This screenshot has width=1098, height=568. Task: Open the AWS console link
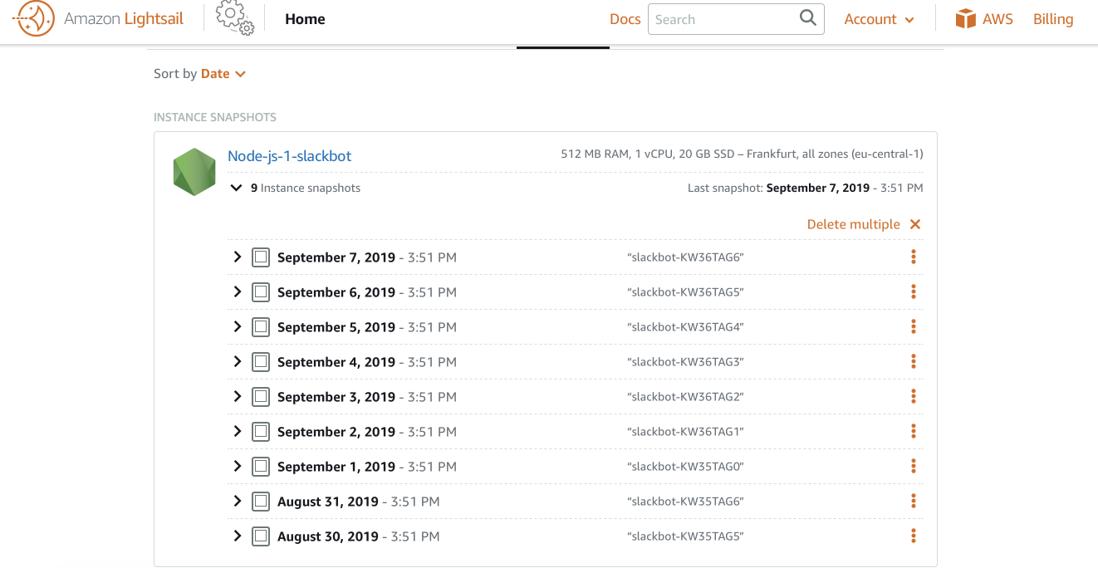(x=984, y=19)
